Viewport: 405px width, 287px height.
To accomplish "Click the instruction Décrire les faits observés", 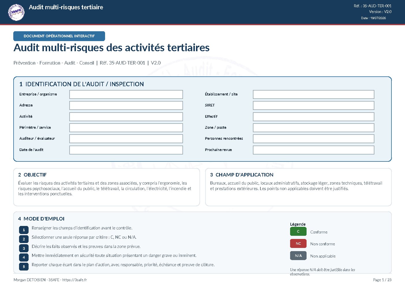I will tap(86, 246).
